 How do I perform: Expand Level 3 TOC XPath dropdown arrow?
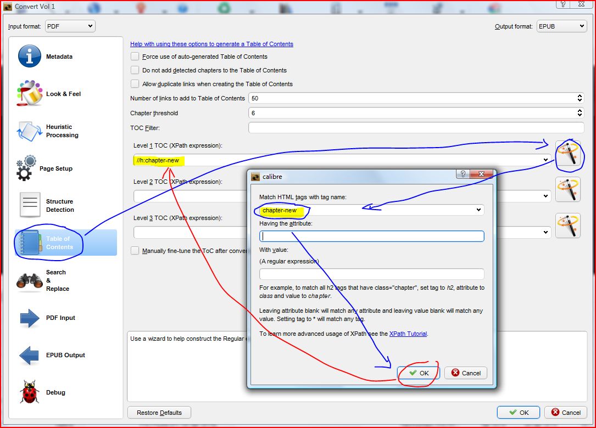click(x=545, y=232)
